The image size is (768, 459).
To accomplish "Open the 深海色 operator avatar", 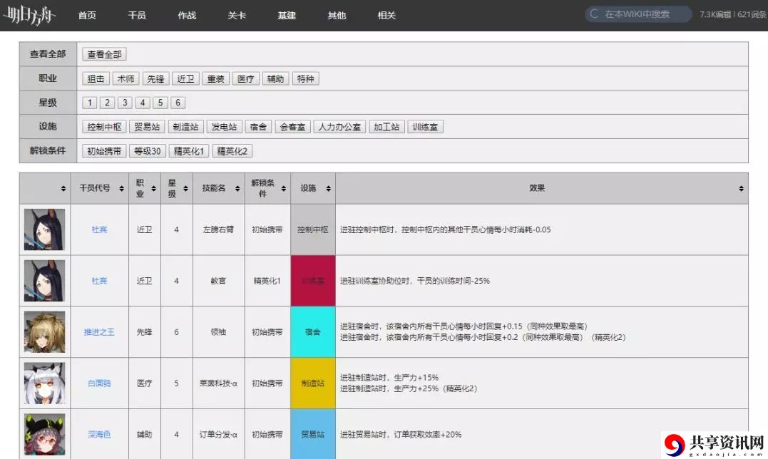I will coord(45,435).
